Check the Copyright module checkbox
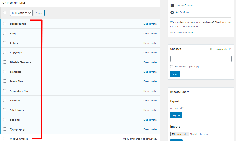This screenshot has width=236, height=141. pyautogui.click(x=5, y=52)
